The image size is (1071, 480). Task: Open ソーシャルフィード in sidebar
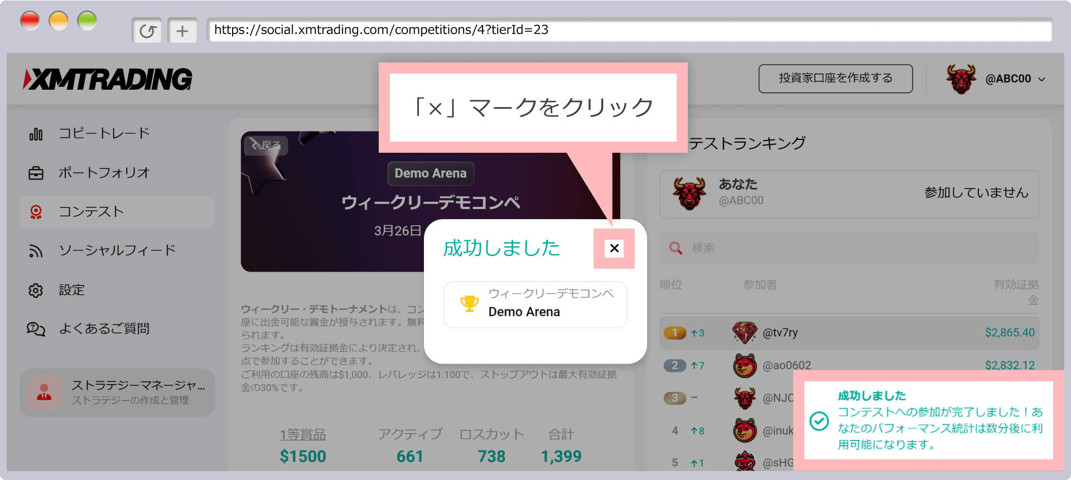tap(117, 251)
